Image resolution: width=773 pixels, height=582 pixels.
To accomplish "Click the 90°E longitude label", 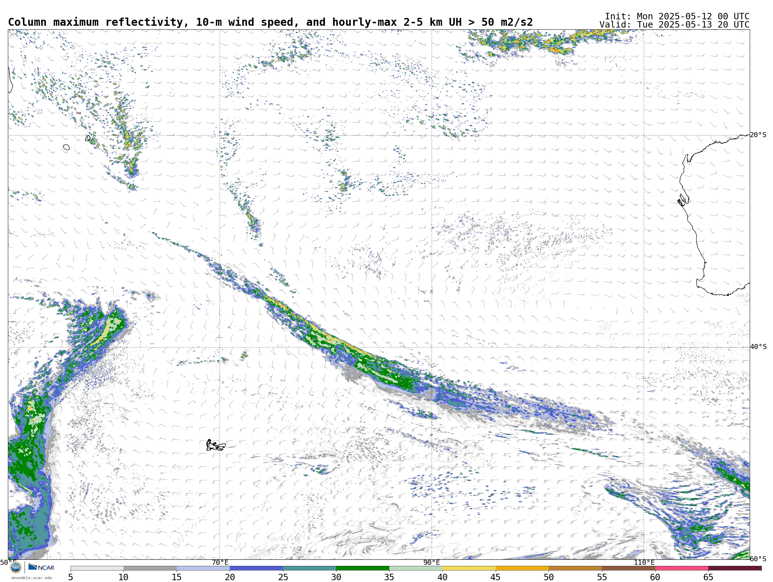I will coord(432,563).
